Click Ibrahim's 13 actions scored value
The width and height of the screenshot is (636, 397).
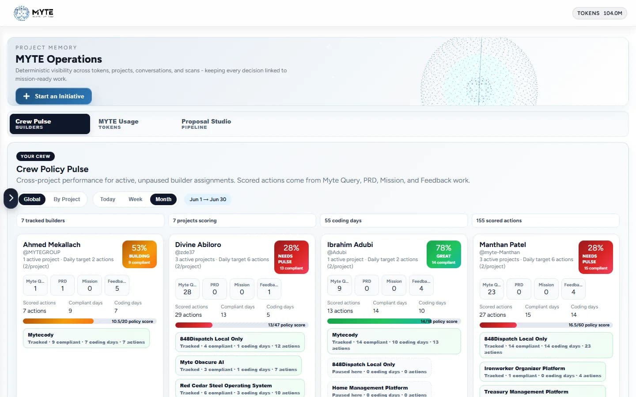(x=340, y=311)
